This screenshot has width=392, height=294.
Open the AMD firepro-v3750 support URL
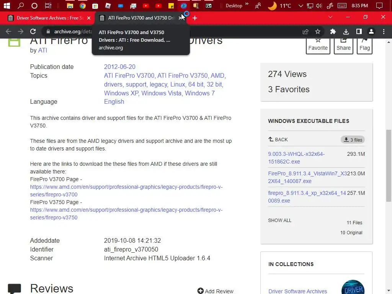pos(126,214)
